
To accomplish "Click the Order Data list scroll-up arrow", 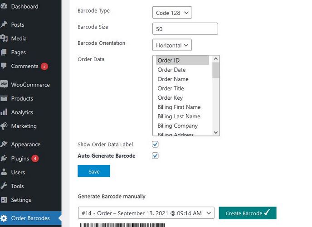I will click(216, 59).
